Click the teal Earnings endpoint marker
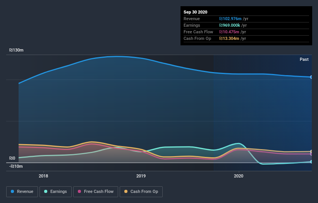 (x=311, y=162)
